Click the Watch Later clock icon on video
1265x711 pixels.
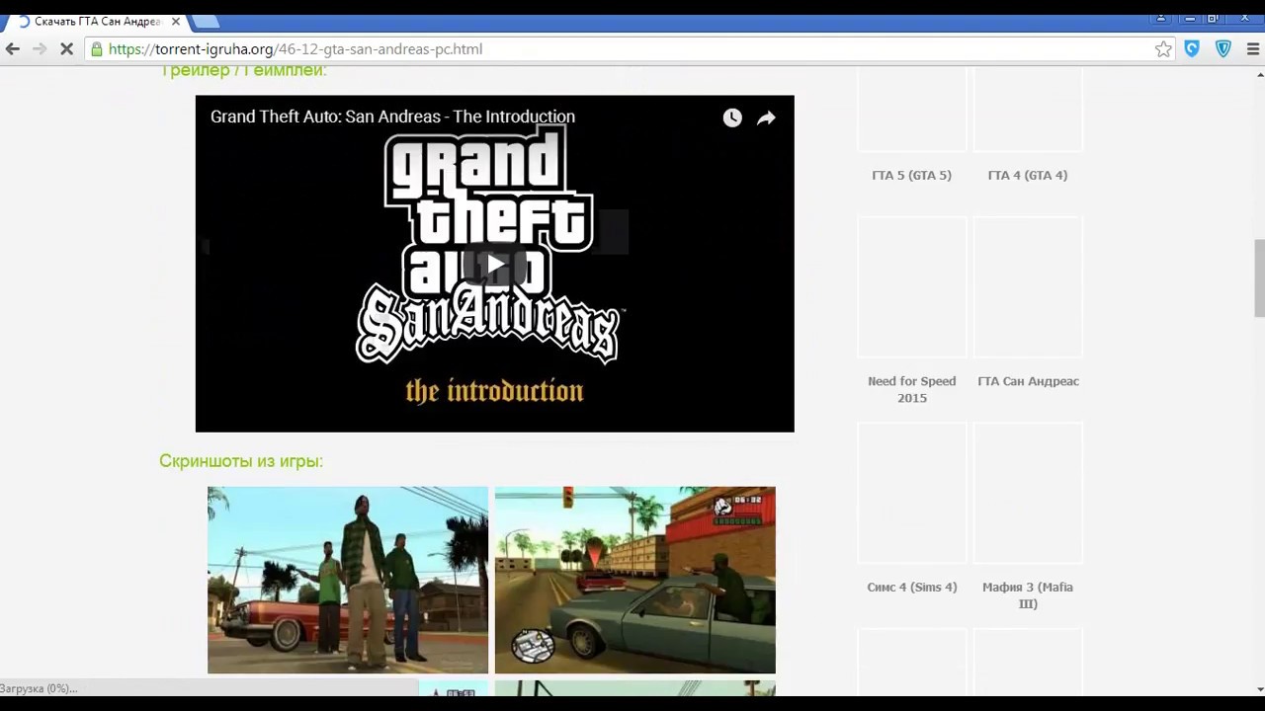(x=732, y=118)
